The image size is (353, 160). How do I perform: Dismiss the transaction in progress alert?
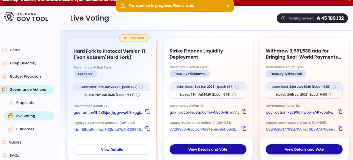point(228,6)
